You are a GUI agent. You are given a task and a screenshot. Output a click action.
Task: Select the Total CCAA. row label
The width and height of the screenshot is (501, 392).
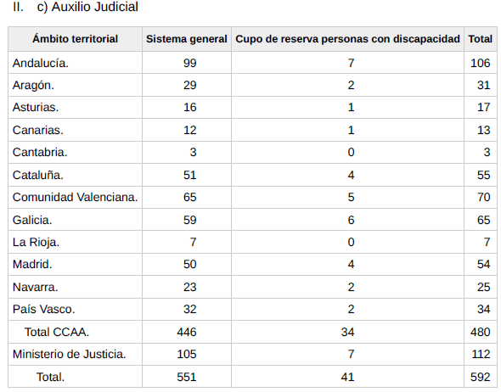[57, 332]
